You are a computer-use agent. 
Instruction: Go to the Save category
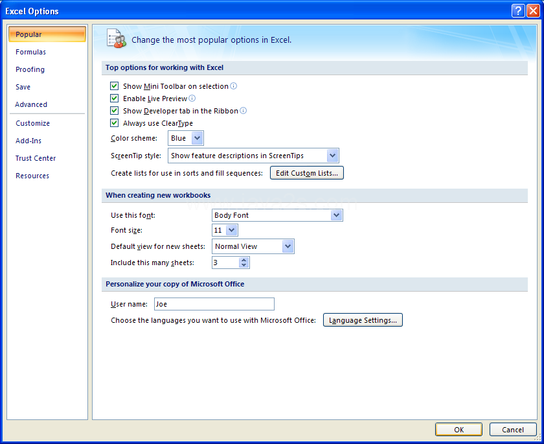47,87
